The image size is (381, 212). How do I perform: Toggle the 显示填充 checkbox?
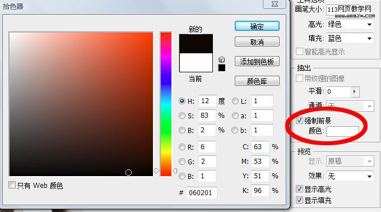pyautogui.click(x=299, y=200)
